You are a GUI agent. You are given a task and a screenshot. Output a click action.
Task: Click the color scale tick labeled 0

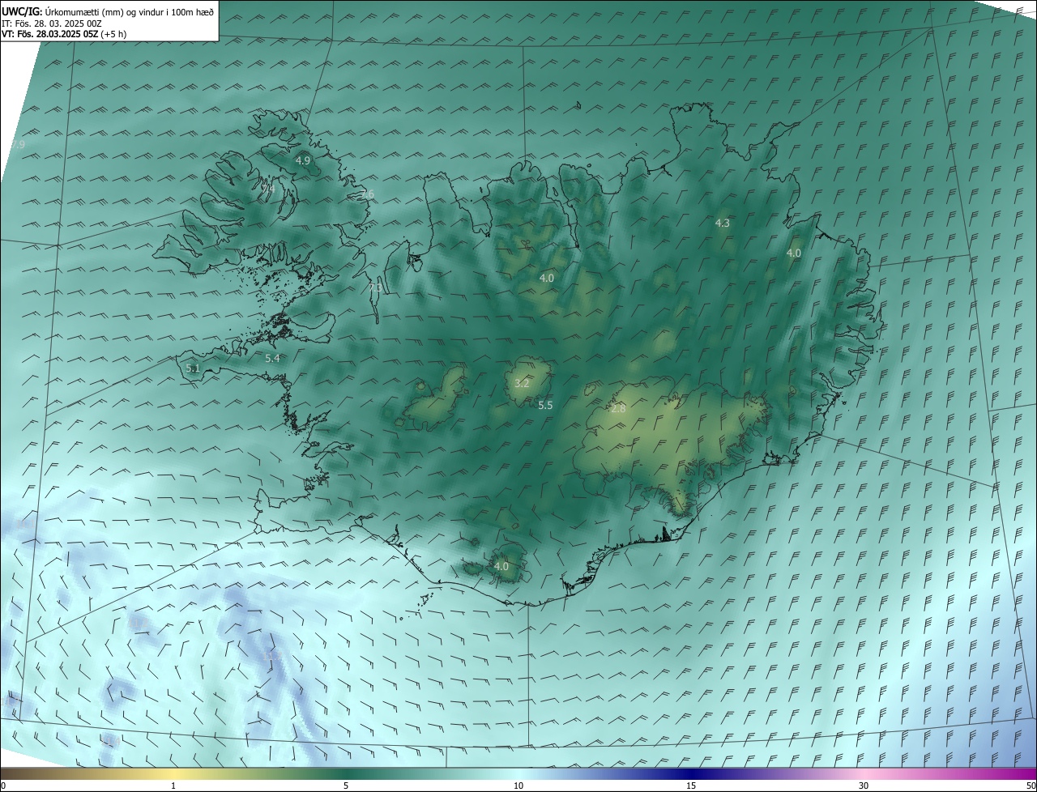point(3,786)
